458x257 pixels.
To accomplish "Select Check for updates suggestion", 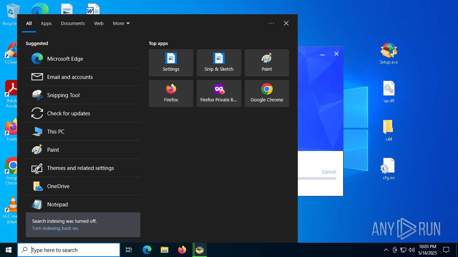I will [83, 113].
